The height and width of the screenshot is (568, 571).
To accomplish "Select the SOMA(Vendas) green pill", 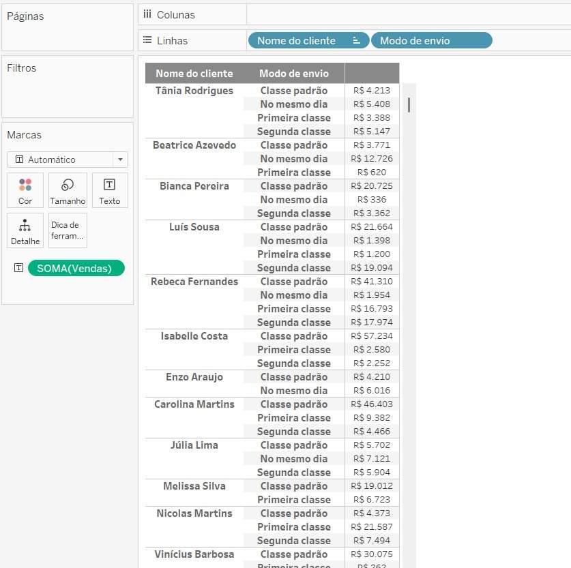I will pos(76,268).
